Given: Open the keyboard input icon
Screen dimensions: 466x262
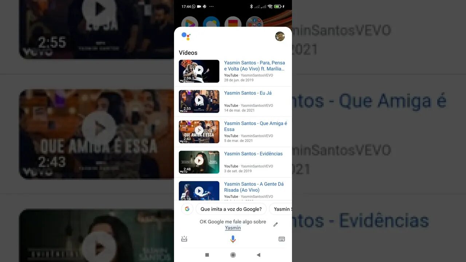Looking at the screenshot, I should (281, 239).
